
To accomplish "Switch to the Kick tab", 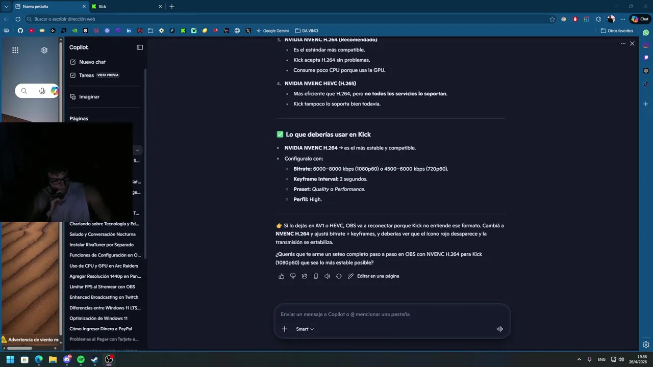I will coord(127,7).
